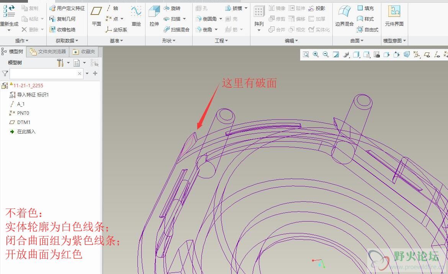The height and width of the screenshot is (274, 448).
Task: Click the Component Interface (元件界面) icon
Action: coord(394,11)
